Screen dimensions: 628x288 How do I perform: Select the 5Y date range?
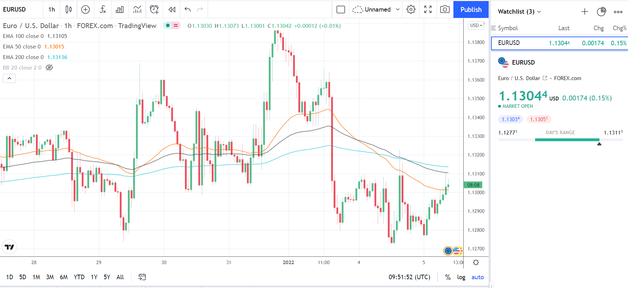pos(107,277)
